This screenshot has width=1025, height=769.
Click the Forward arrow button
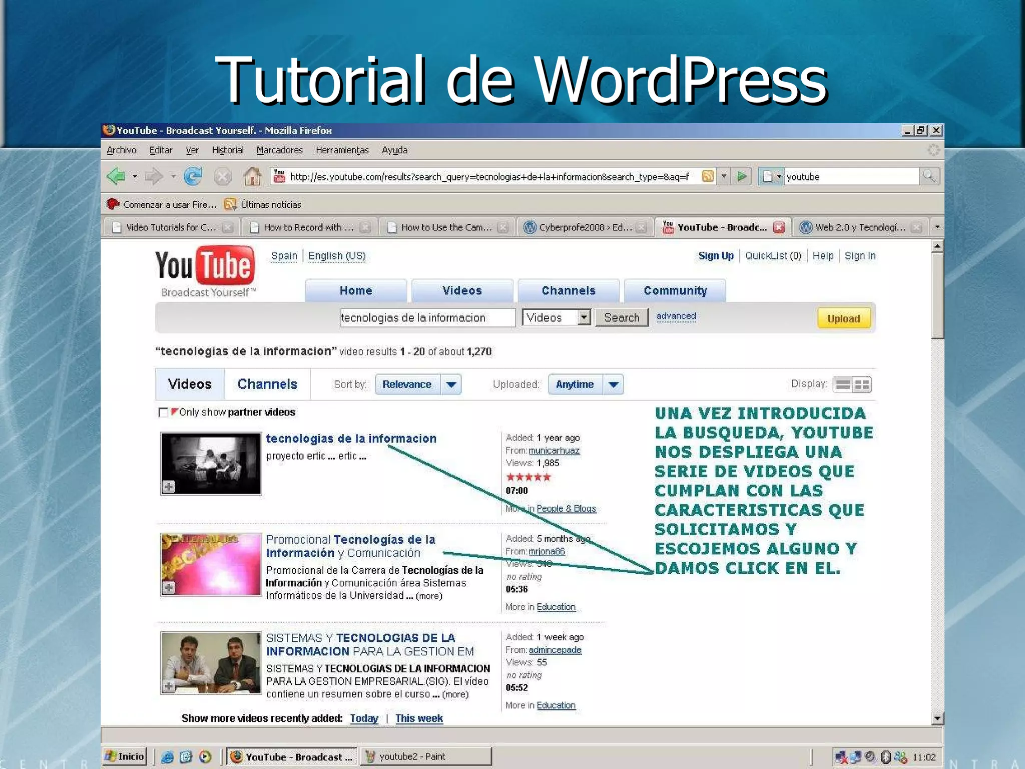[x=154, y=176]
